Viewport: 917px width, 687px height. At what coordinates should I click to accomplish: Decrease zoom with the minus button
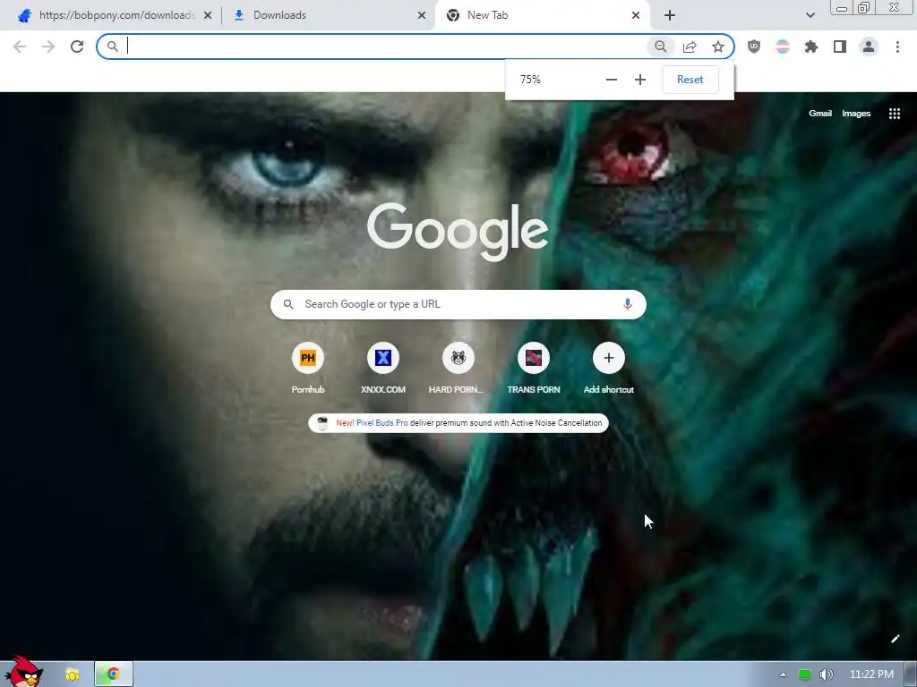(x=611, y=80)
